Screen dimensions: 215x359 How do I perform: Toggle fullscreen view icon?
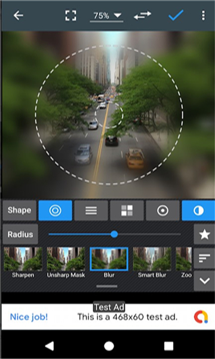(71, 16)
